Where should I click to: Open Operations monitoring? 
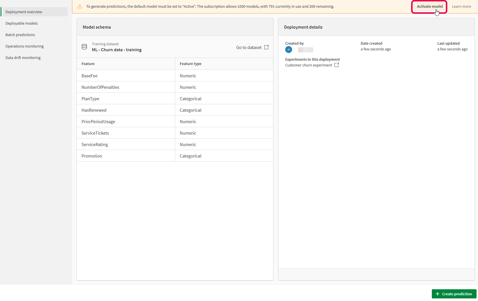coord(24,46)
